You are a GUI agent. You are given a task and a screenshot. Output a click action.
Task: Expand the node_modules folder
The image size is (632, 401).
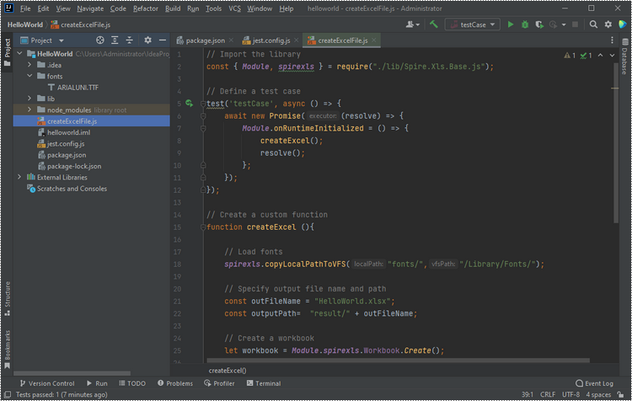coord(29,110)
